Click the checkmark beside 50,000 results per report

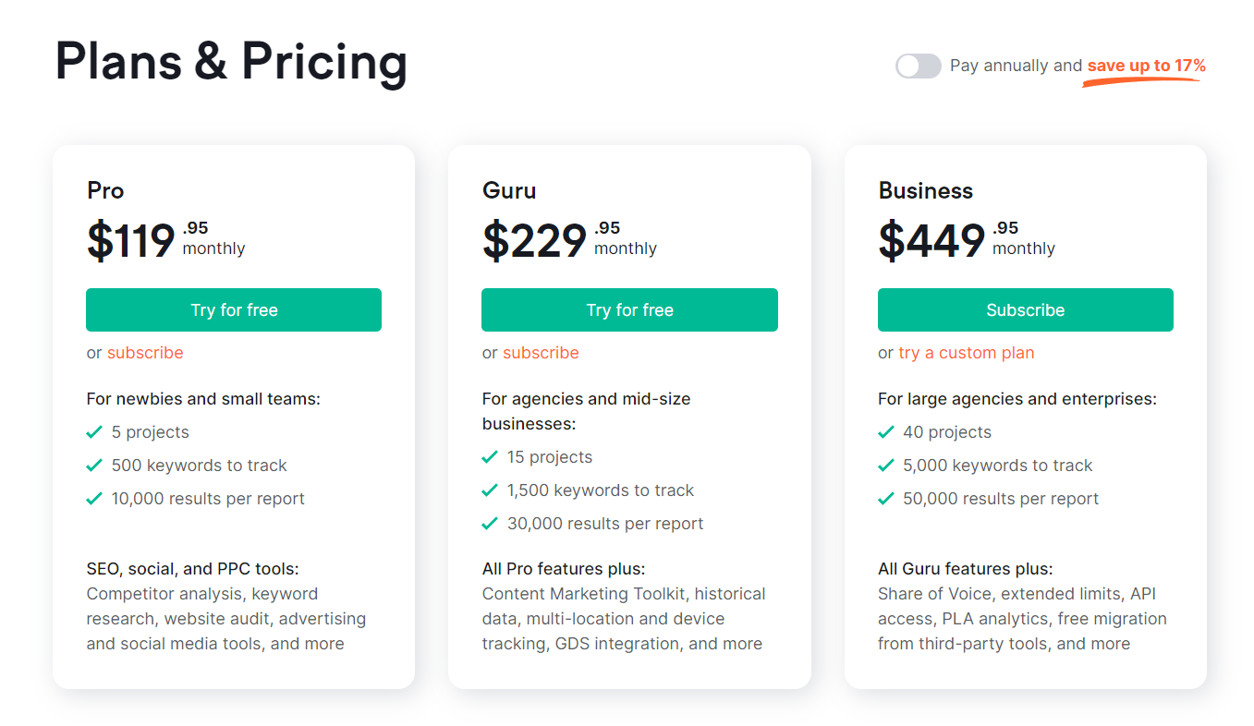click(x=886, y=499)
